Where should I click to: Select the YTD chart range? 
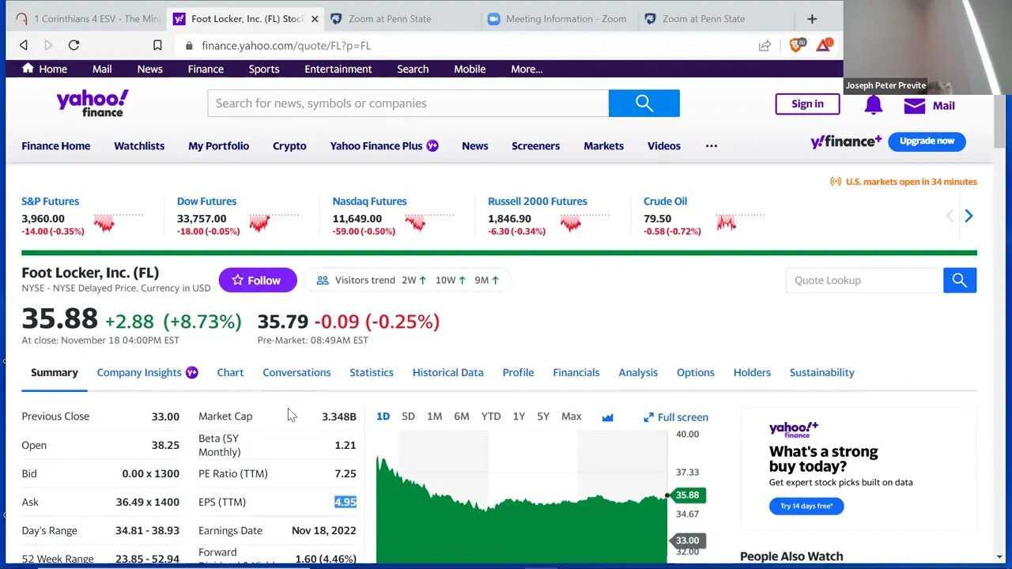tap(491, 416)
